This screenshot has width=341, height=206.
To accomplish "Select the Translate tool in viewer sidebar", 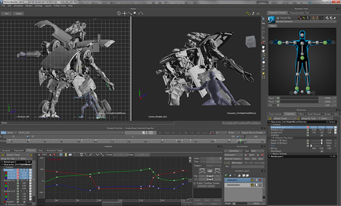I will coord(263,28).
